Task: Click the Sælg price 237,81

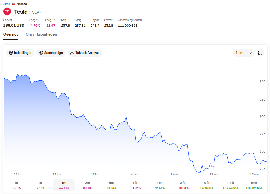Action: tap(80, 26)
